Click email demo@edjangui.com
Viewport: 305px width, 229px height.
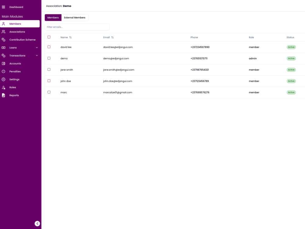coord(116,58)
